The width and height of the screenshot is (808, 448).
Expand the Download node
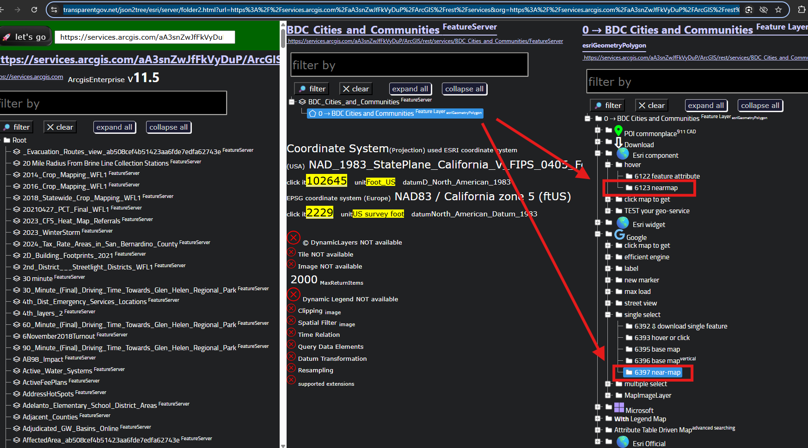[598, 142]
